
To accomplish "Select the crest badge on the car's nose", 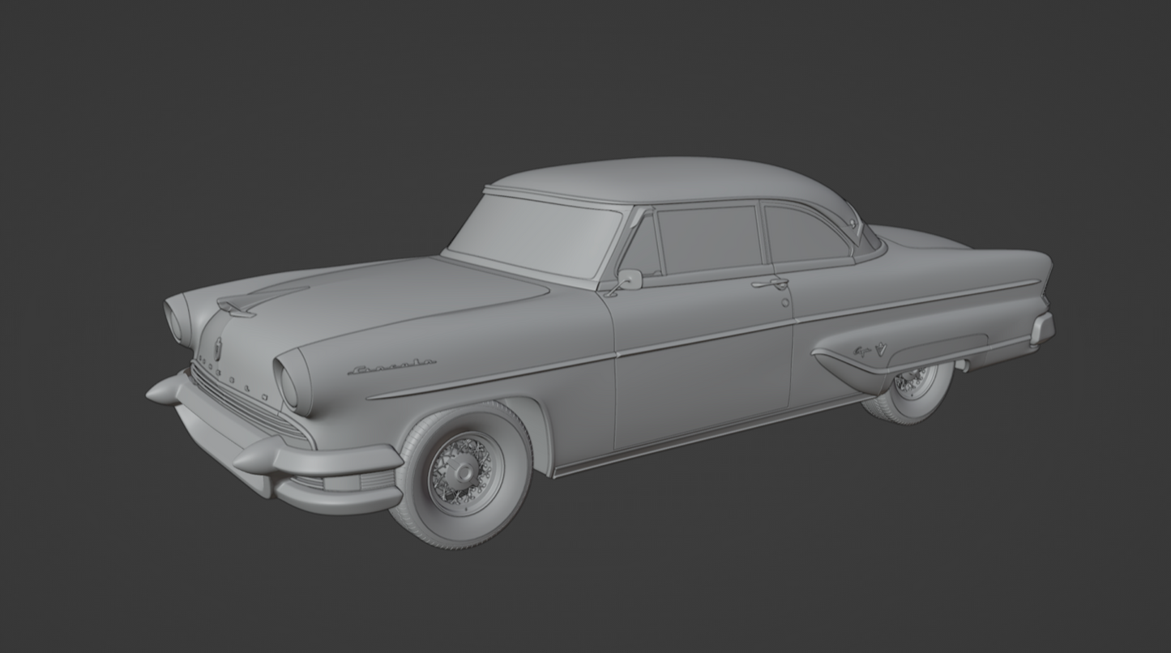I will [x=218, y=348].
